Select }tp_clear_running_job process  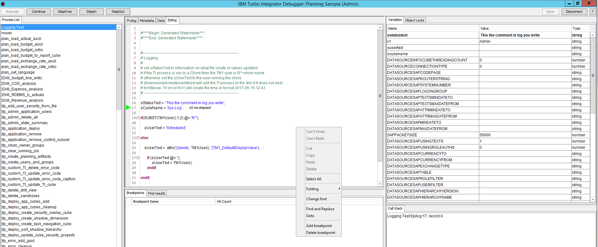(58, 151)
